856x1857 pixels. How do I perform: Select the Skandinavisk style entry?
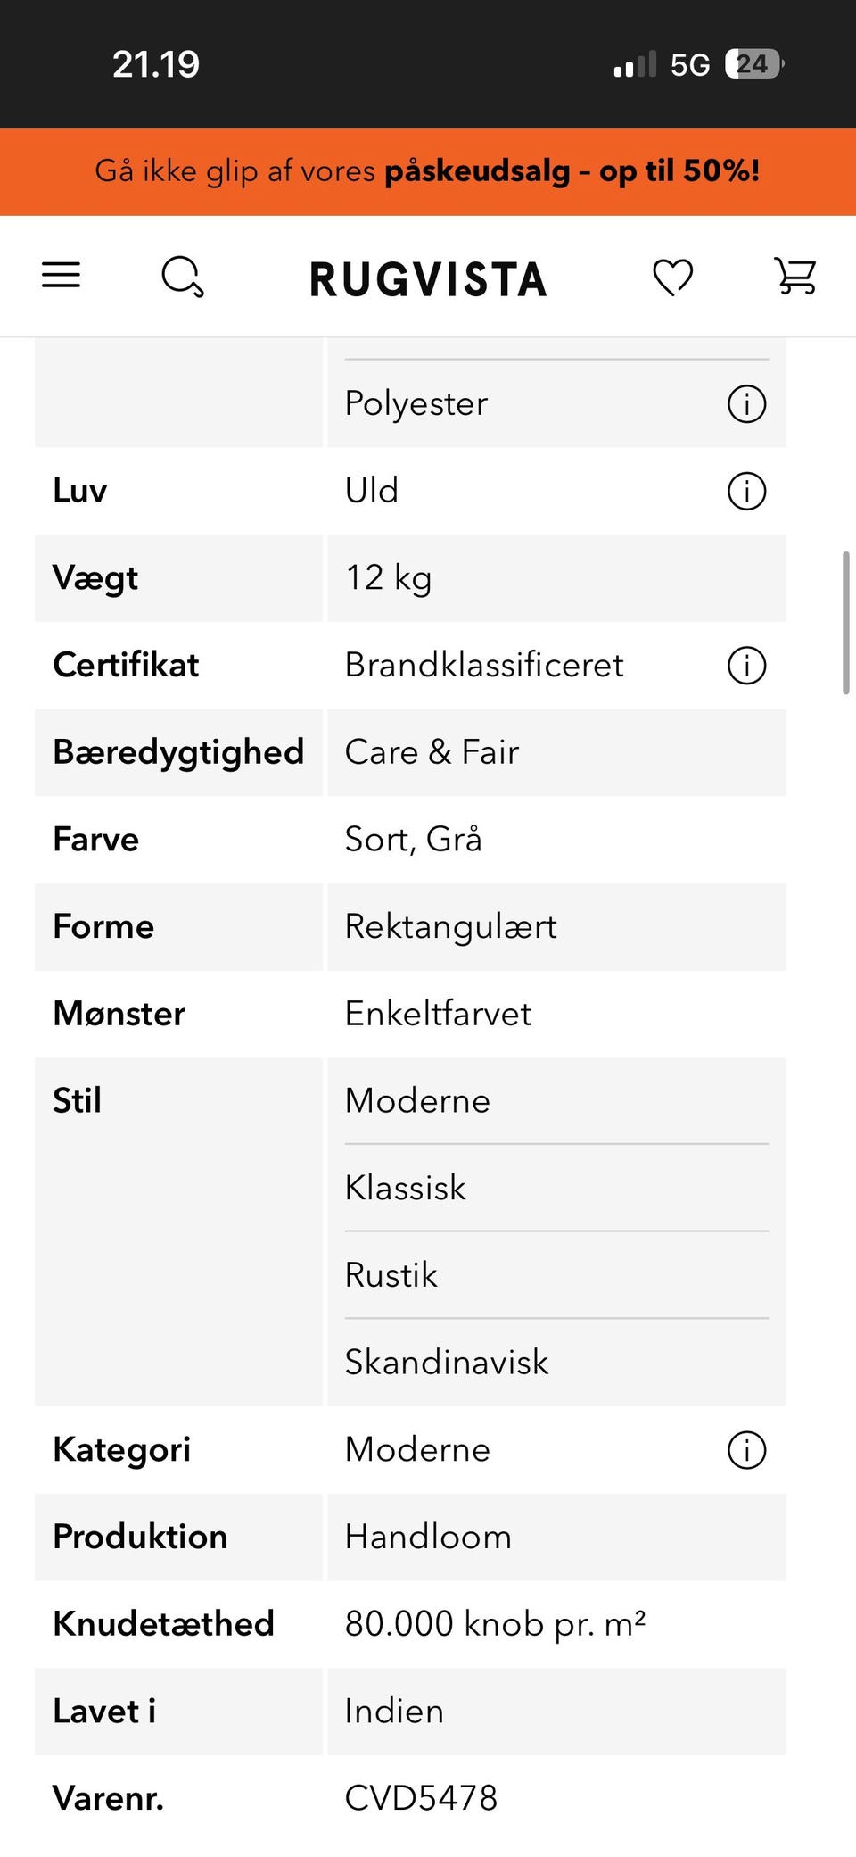coord(447,1363)
